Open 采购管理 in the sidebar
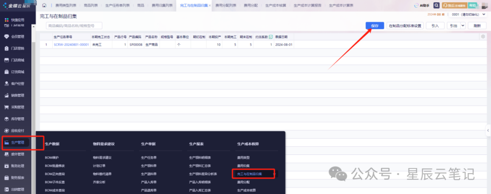Image resolution: width=491 pixels, height=194 pixels. coord(15,107)
